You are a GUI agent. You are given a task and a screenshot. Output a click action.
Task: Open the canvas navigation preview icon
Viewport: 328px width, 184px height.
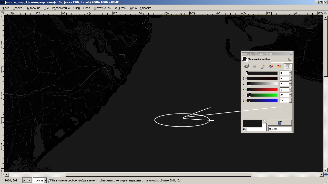pyautogui.click(x=326, y=175)
